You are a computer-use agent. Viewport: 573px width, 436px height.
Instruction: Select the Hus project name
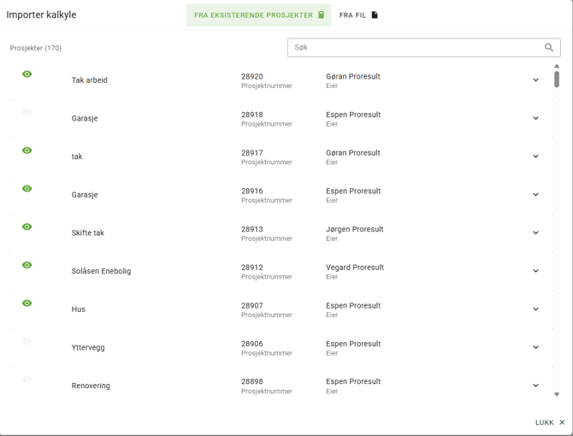(x=79, y=309)
